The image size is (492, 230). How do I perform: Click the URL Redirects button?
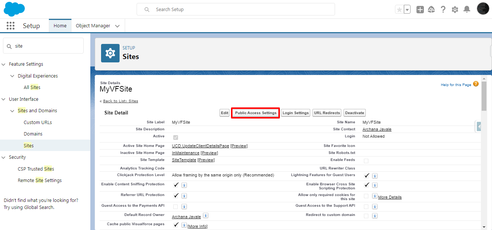(327, 113)
